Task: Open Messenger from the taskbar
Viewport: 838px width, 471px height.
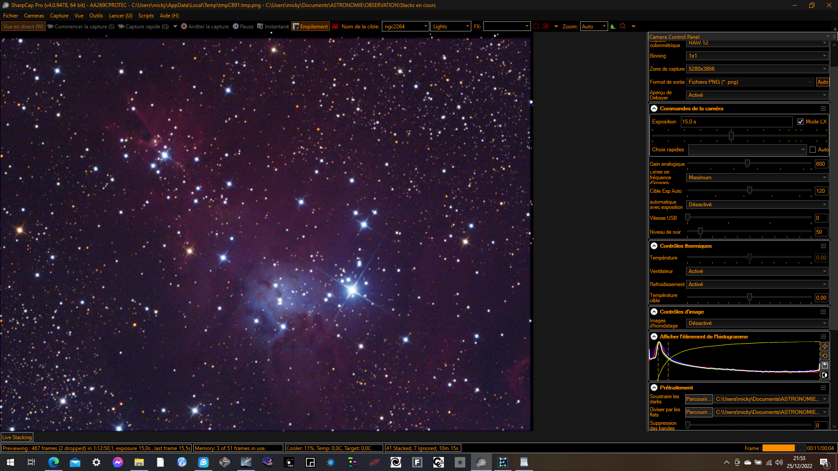Action: (x=118, y=462)
